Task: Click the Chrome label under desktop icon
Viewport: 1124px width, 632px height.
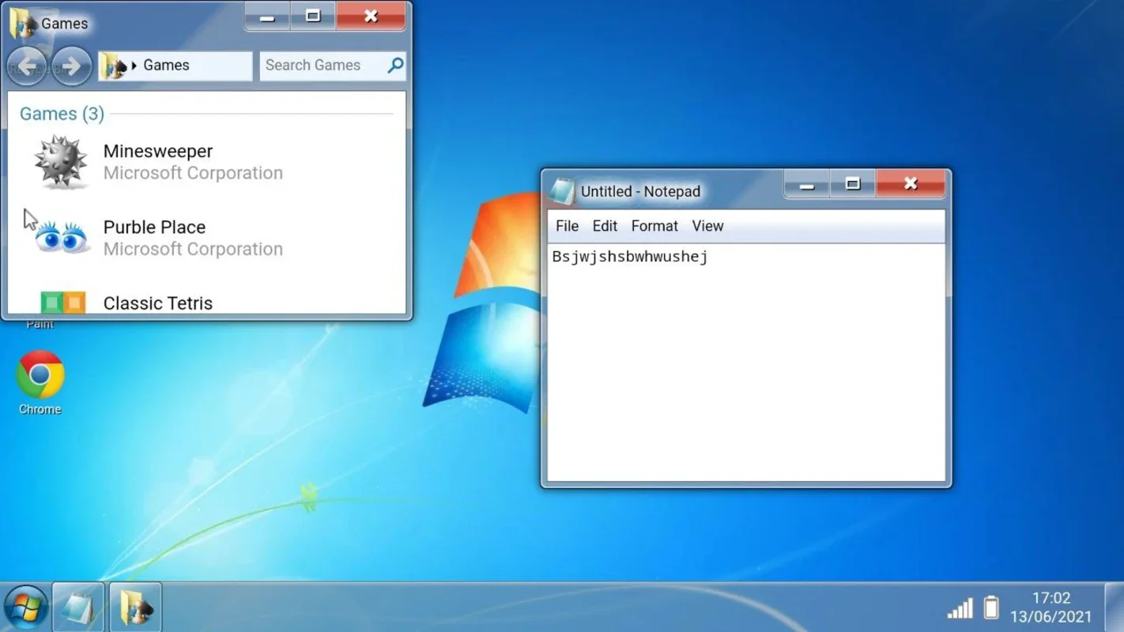Action: click(40, 409)
